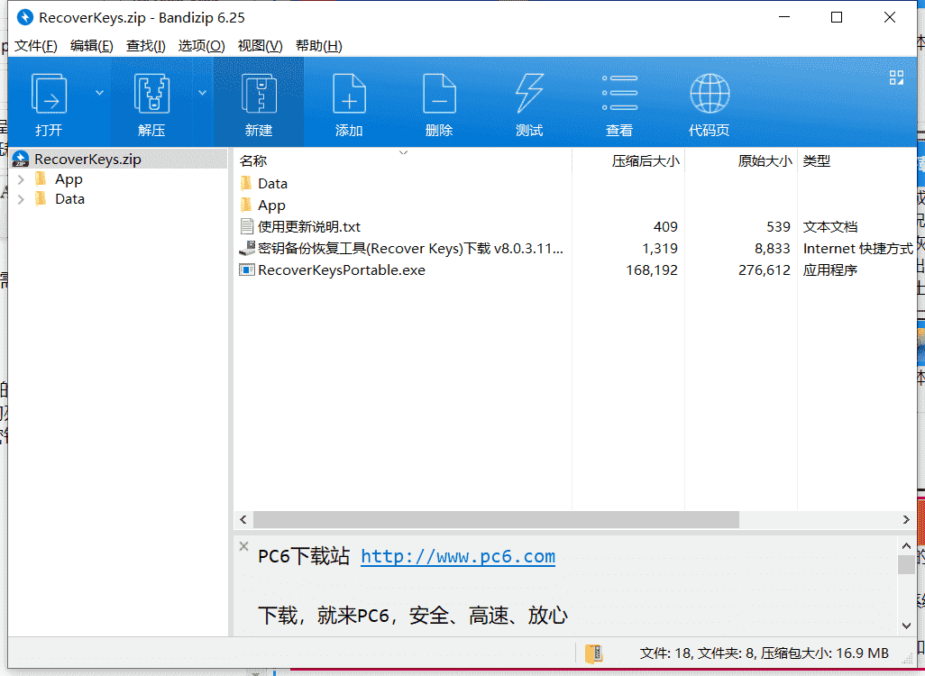Click the 新建 (New archive) toolbar icon
The height and width of the screenshot is (676, 925).
click(259, 94)
